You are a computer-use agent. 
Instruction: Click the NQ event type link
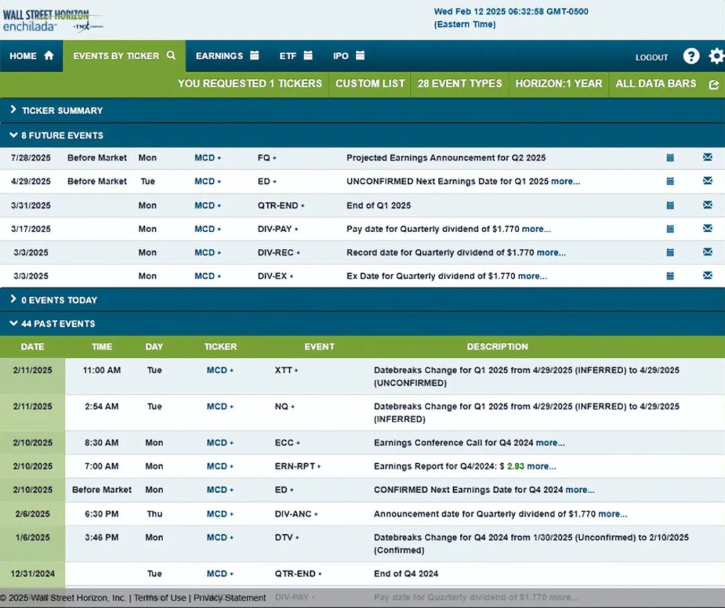(x=281, y=407)
